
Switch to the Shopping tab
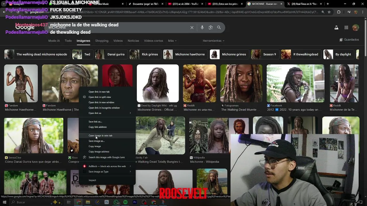[x=102, y=41]
